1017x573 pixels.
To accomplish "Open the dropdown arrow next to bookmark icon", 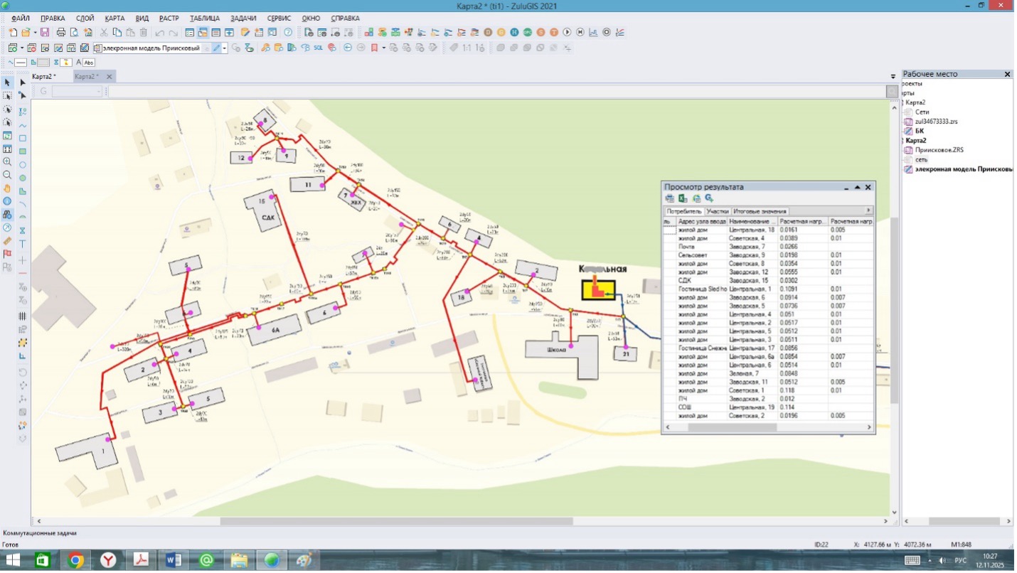I will 384,48.
